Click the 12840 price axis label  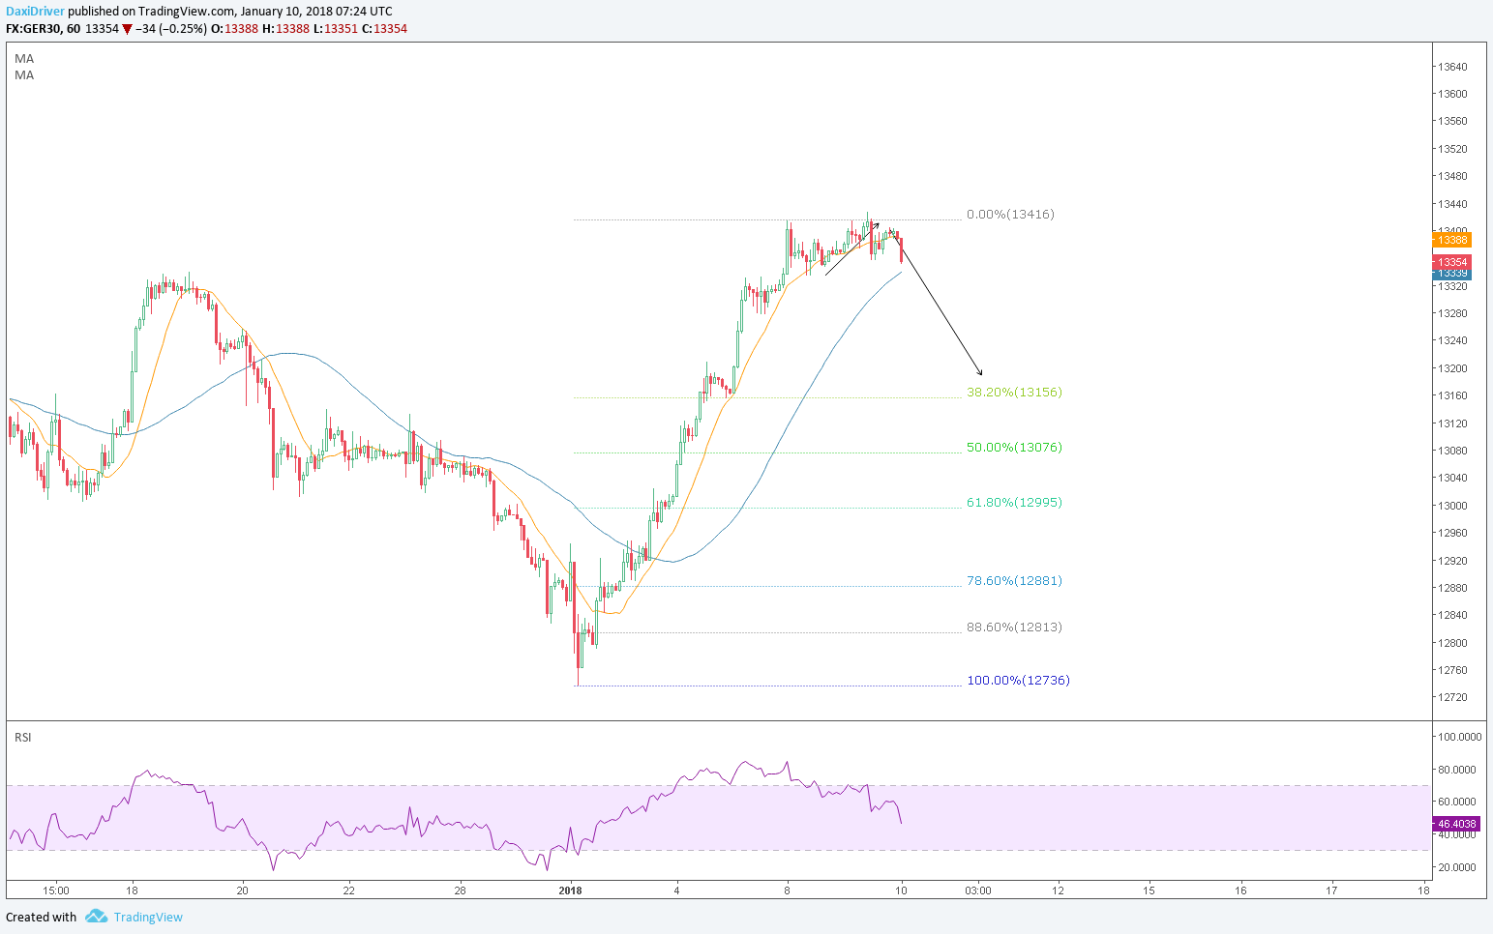[x=1452, y=616]
